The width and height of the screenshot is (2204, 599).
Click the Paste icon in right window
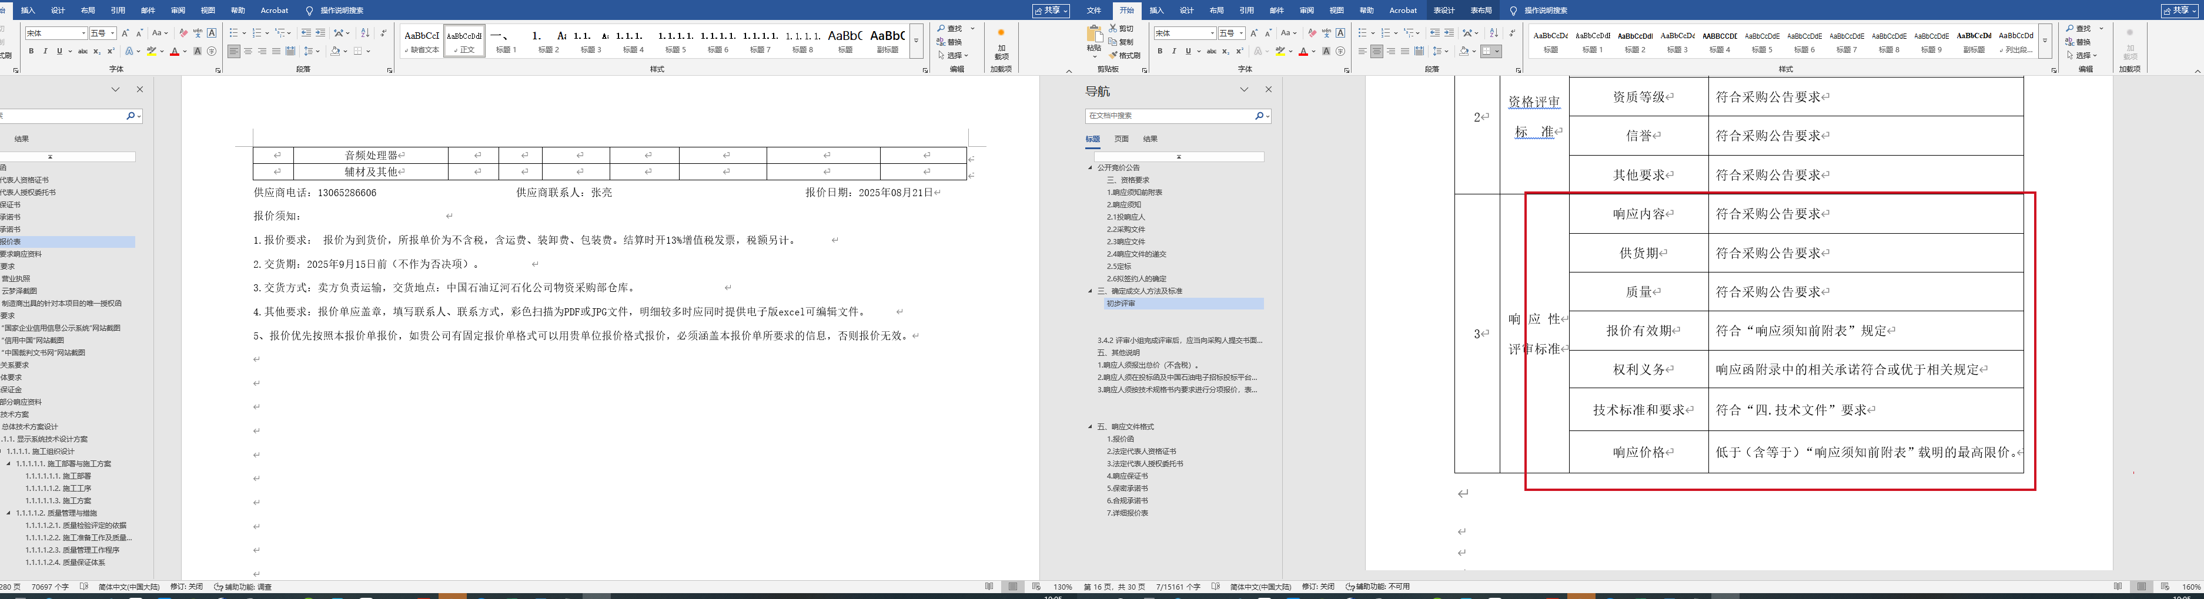(1094, 34)
